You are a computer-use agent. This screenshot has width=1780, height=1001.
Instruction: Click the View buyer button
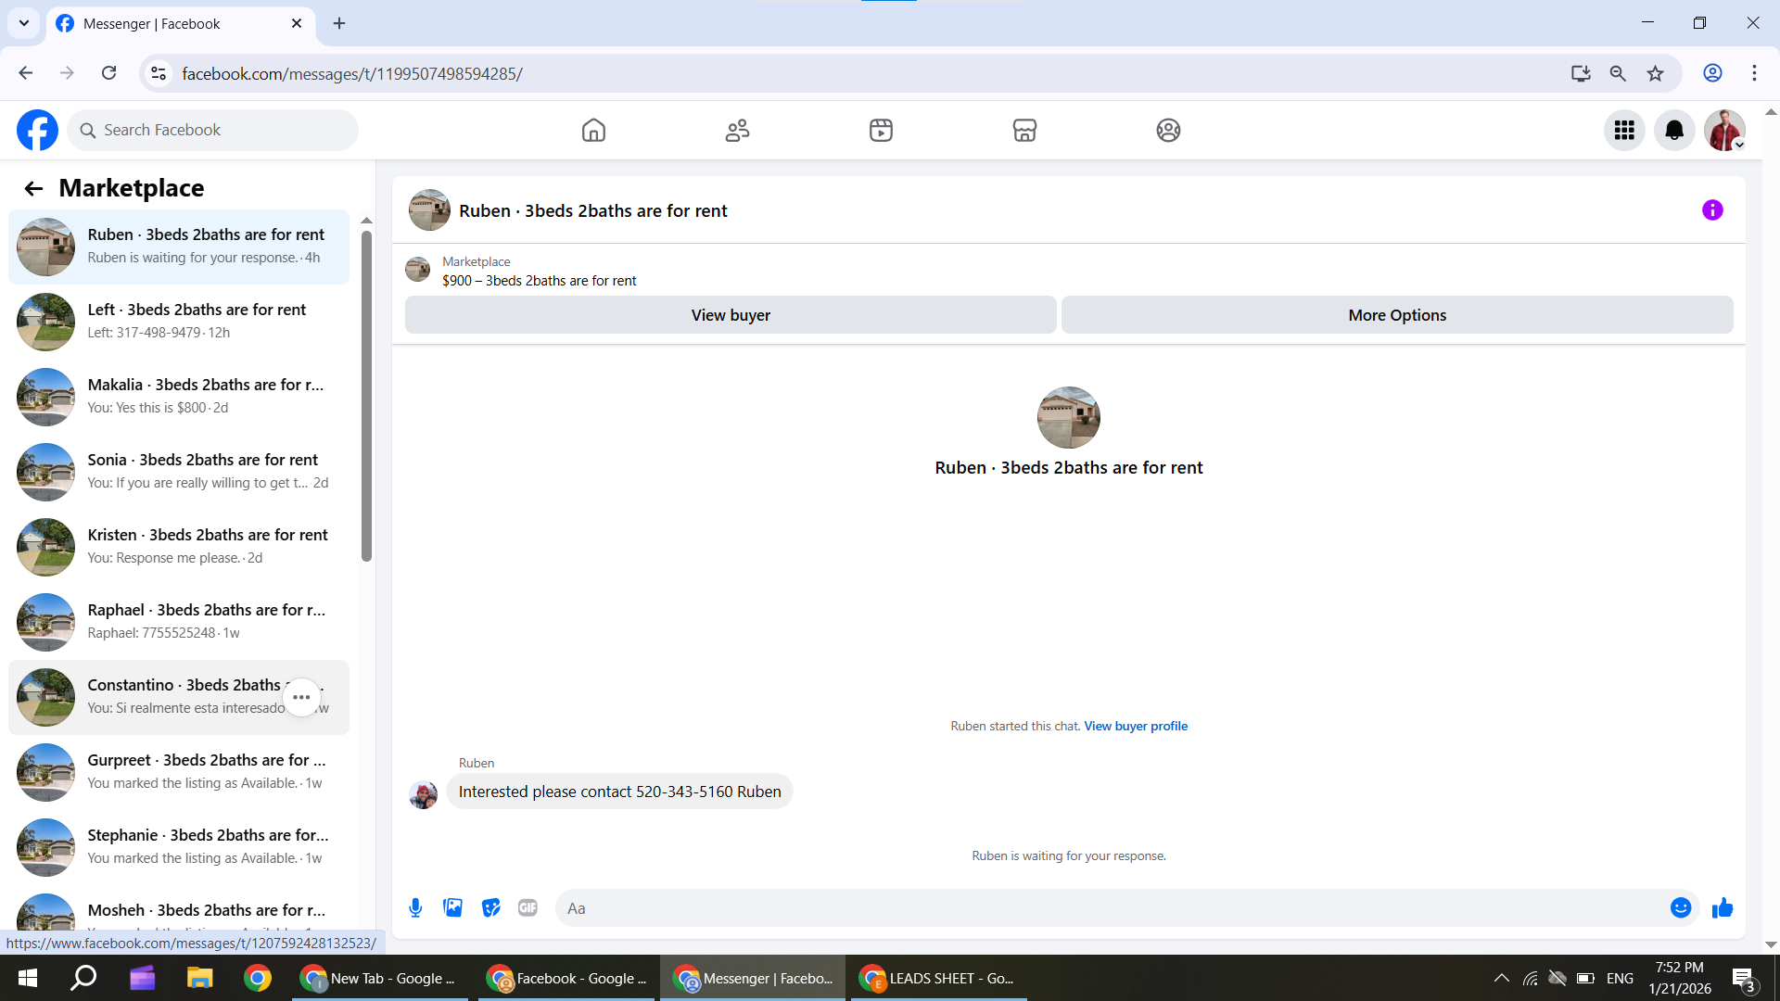pyautogui.click(x=730, y=315)
